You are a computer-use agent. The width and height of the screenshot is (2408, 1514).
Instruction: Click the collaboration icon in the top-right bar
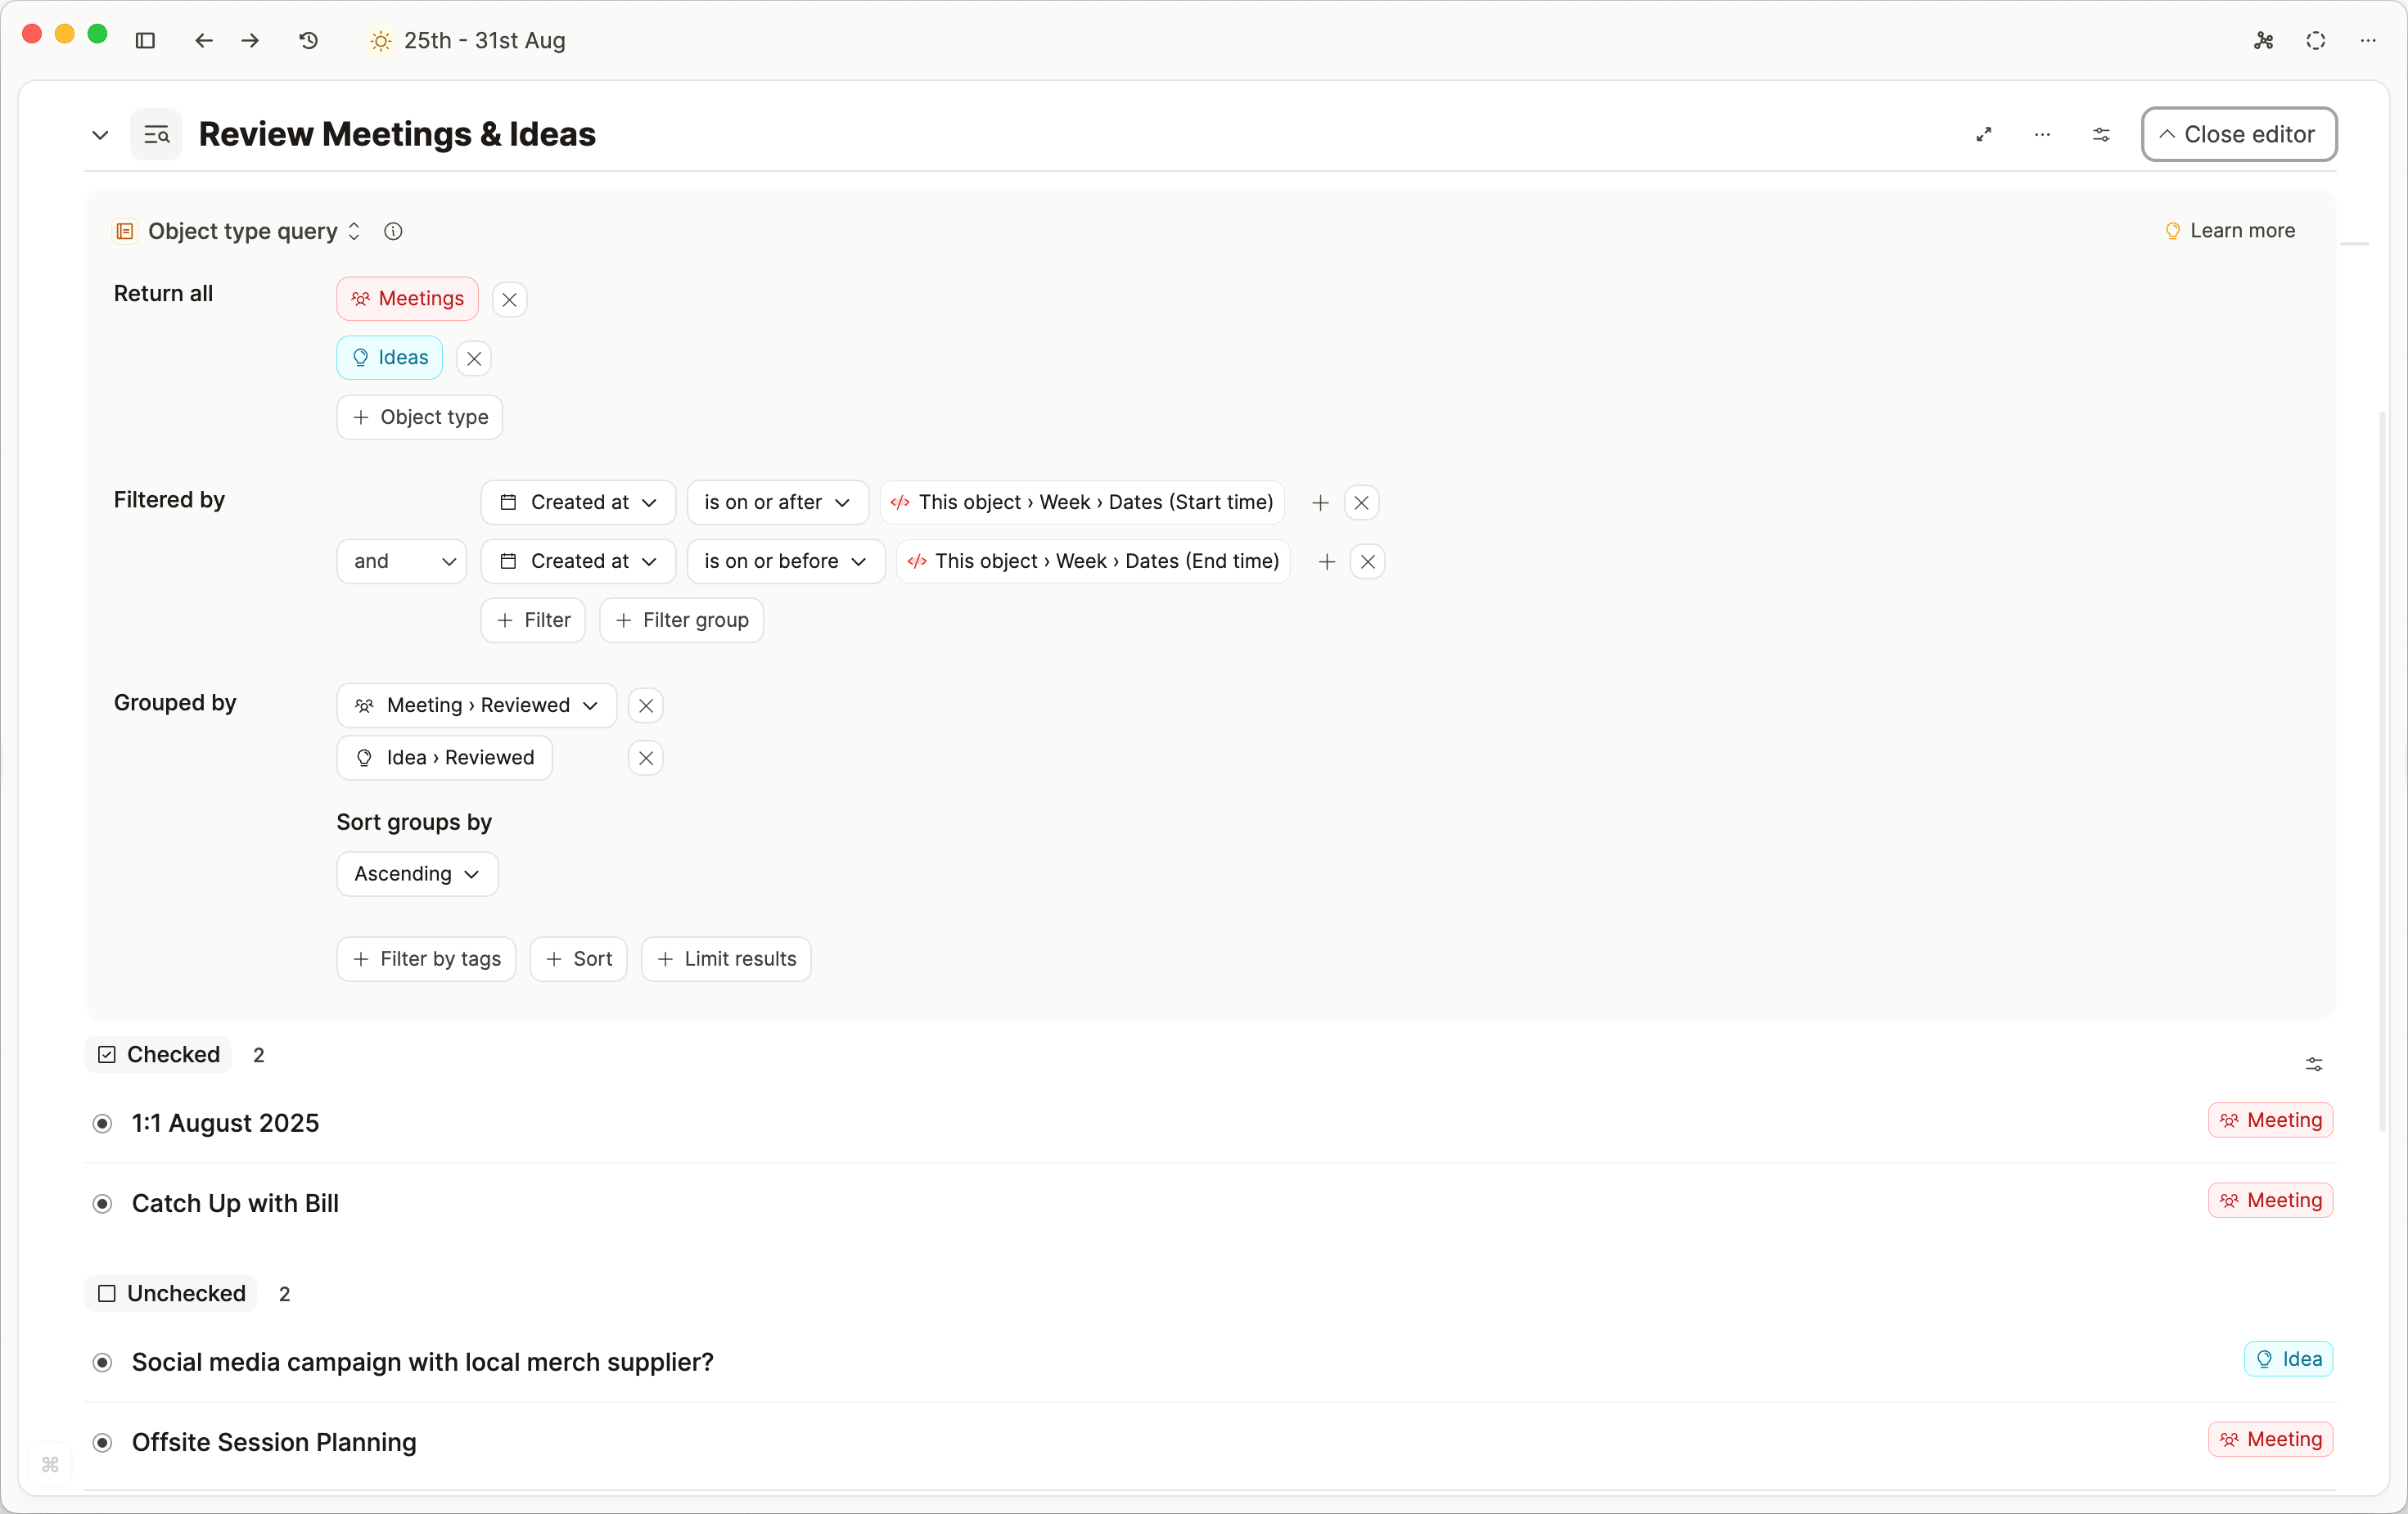tap(2264, 41)
